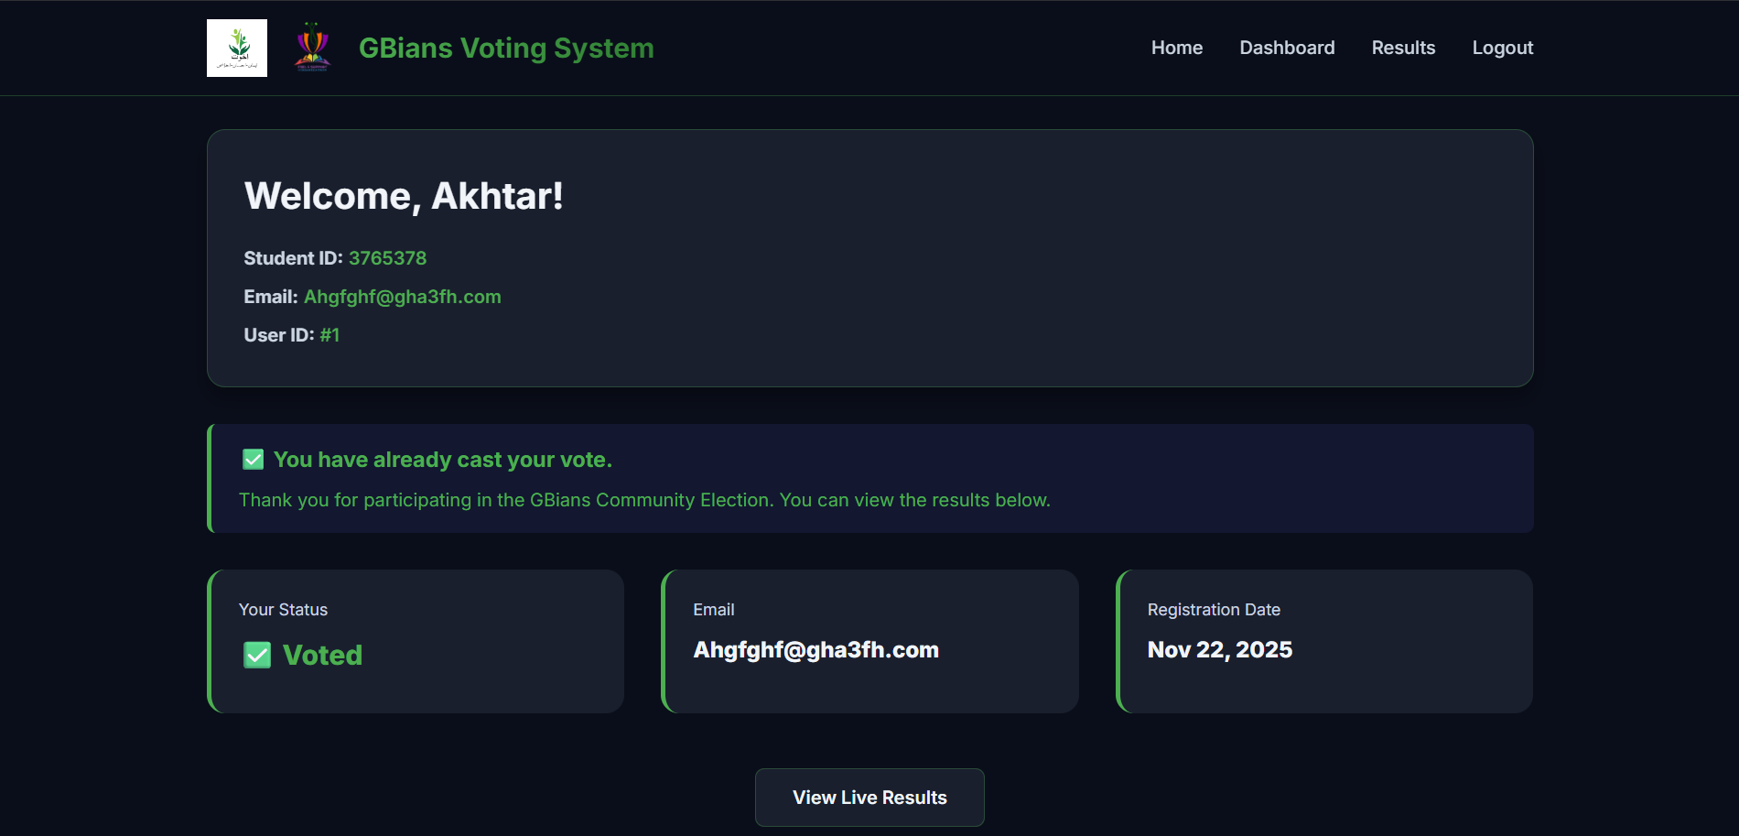
Task: Click the checkmark icon next to Voted status
Action: (256, 654)
